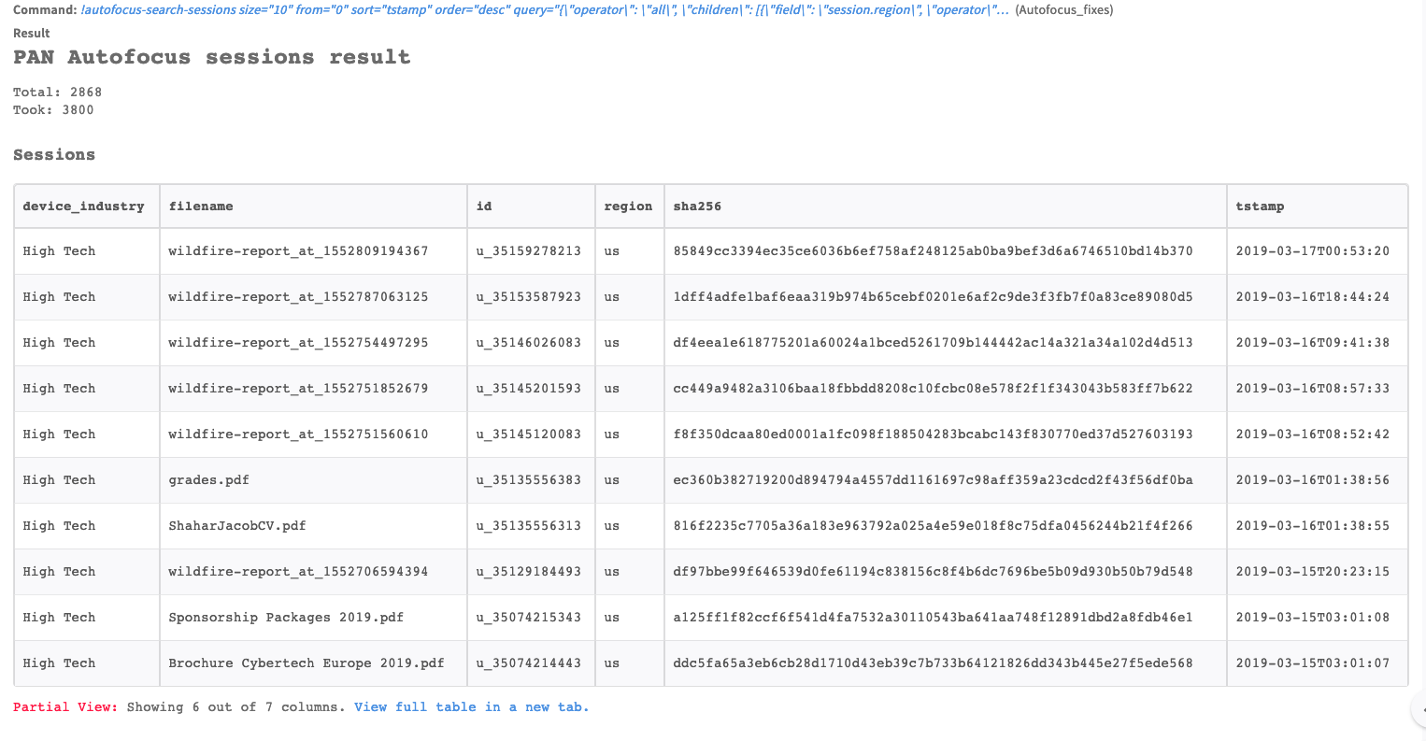Open 'View full table in a new tab' link
This screenshot has width=1426, height=741.
(471, 707)
